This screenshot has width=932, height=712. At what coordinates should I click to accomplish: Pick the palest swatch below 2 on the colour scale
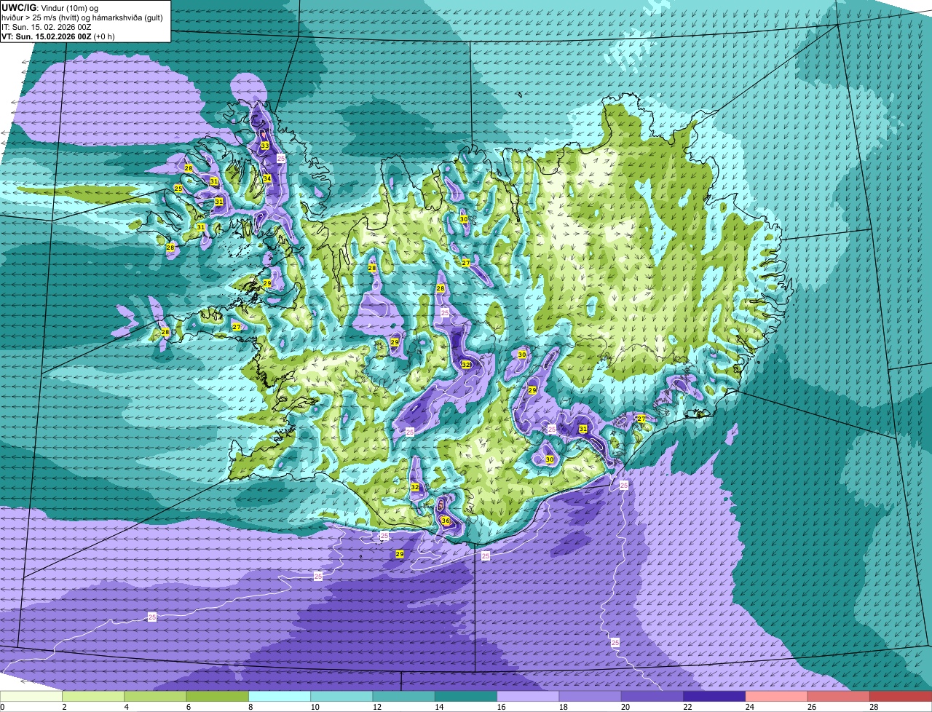pyautogui.click(x=31, y=696)
